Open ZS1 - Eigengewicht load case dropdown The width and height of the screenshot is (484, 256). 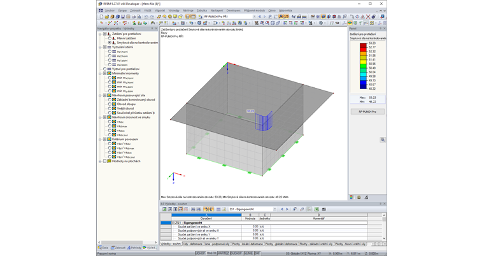coord(274,209)
